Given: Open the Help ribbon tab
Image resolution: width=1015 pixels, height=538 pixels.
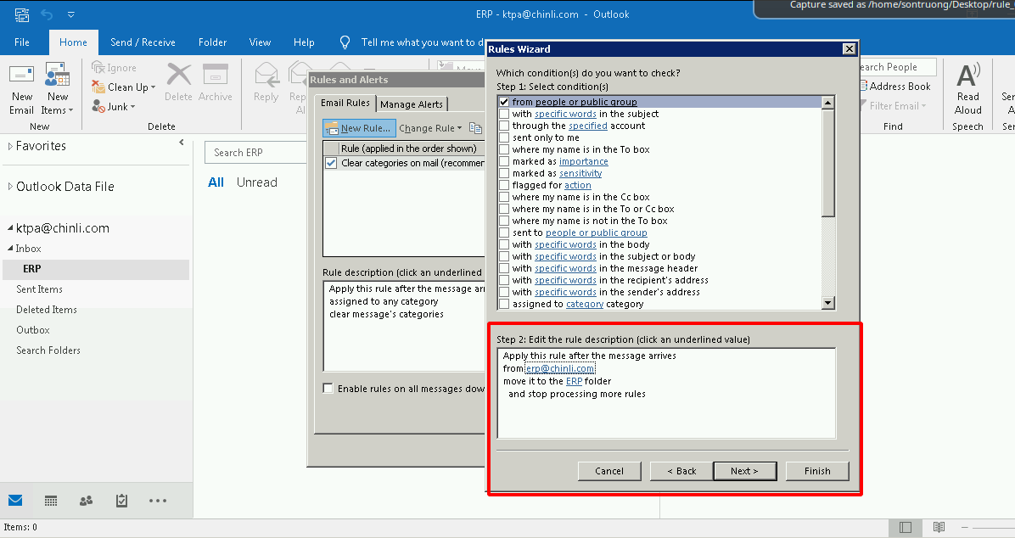Looking at the screenshot, I should (304, 42).
